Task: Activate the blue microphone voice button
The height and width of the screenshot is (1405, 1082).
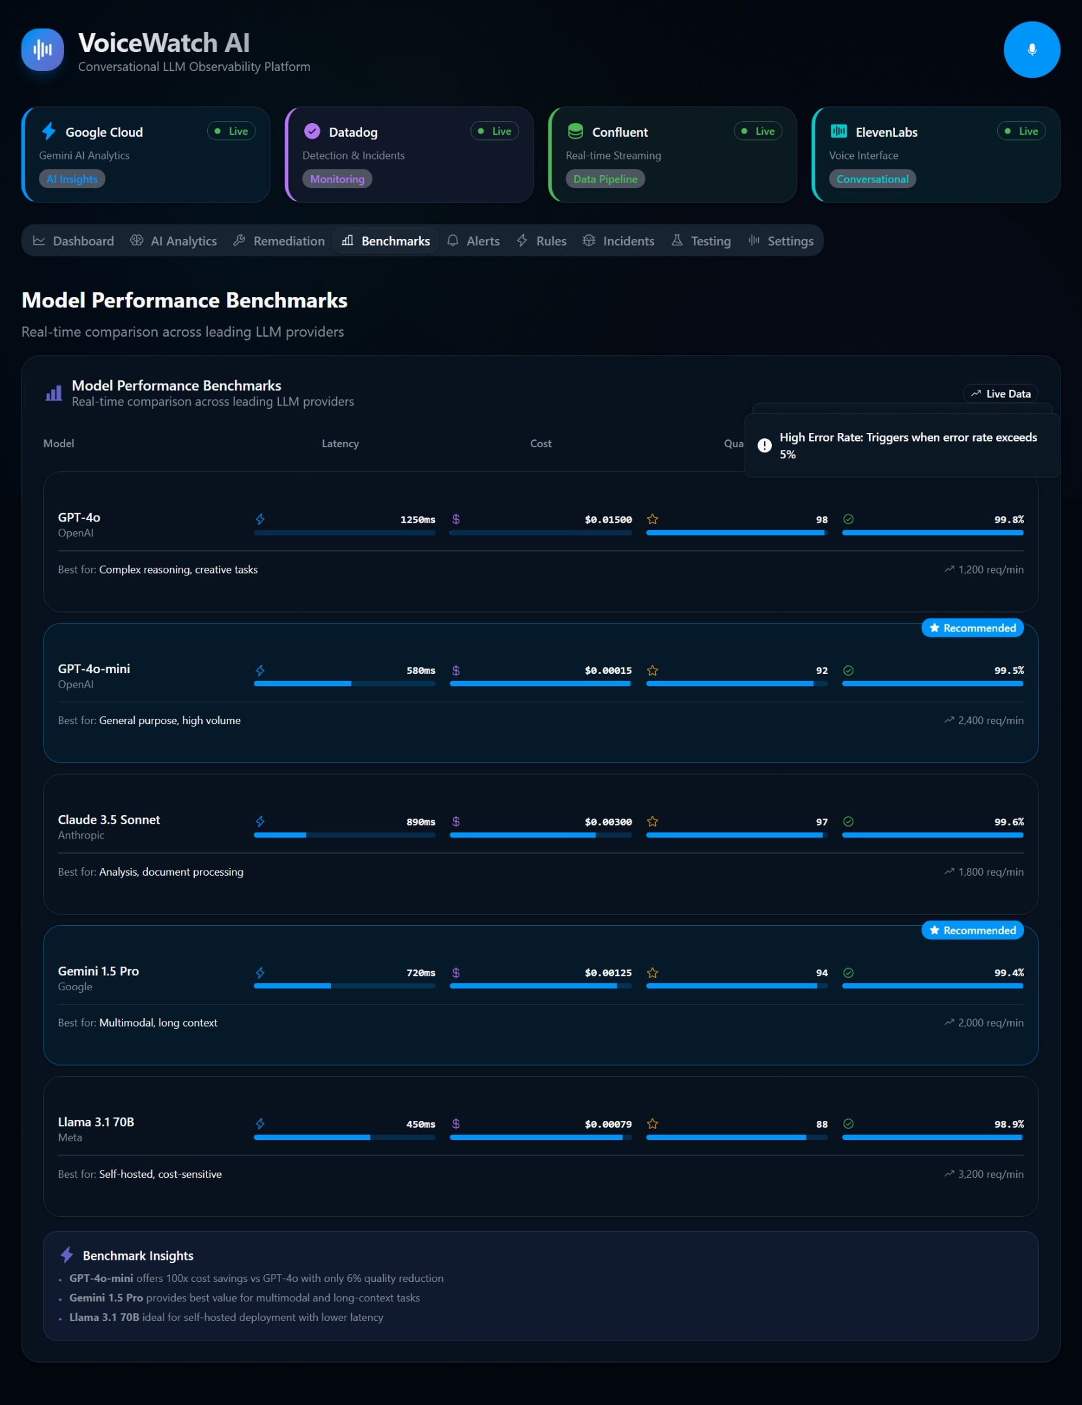Action: [1031, 49]
